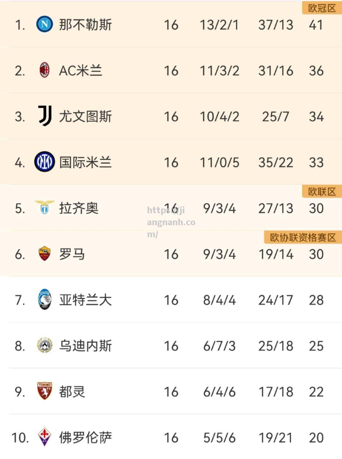
Task: Click the 佛罗伦萨 team name
Action: (85, 437)
